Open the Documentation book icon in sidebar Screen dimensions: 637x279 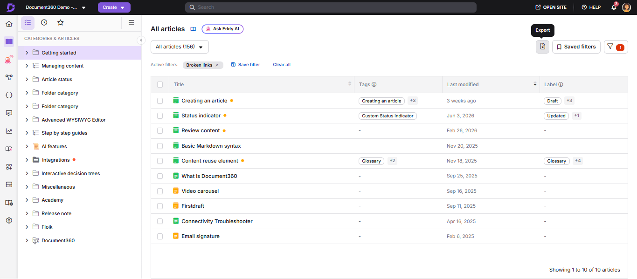(x=9, y=41)
